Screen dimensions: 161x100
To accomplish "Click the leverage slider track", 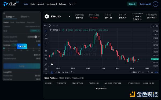I will 22,48.
